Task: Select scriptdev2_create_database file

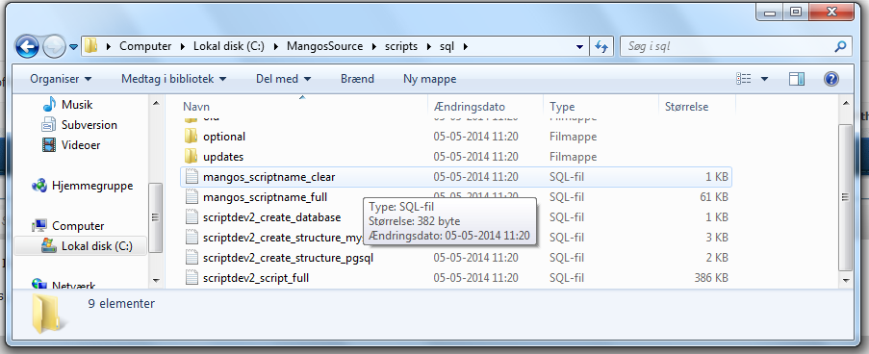Action: pyautogui.click(x=271, y=217)
